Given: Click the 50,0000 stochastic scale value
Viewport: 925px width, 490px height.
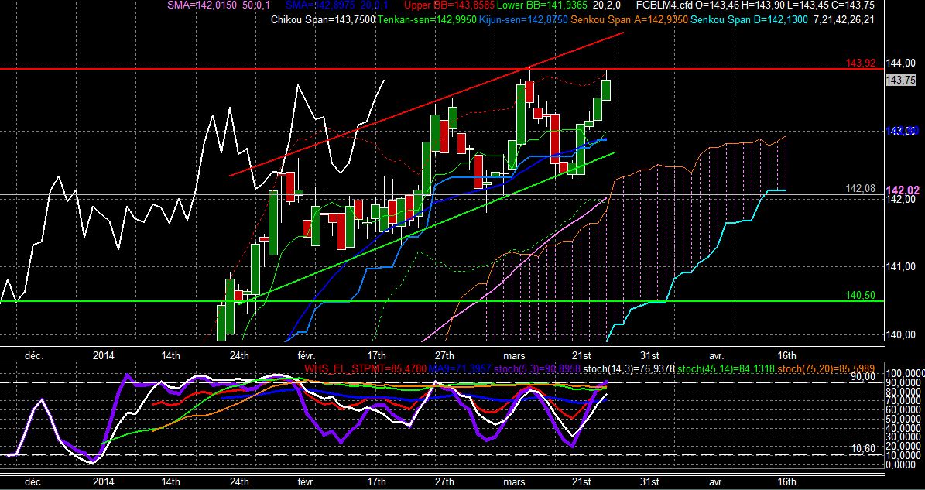Looking at the screenshot, I should click(905, 419).
